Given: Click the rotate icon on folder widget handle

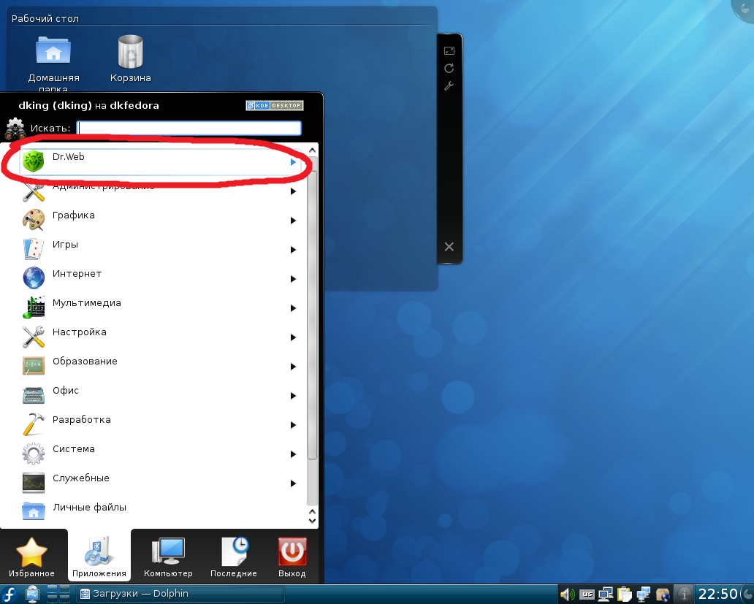Looking at the screenshot, I should click(449, 68).
